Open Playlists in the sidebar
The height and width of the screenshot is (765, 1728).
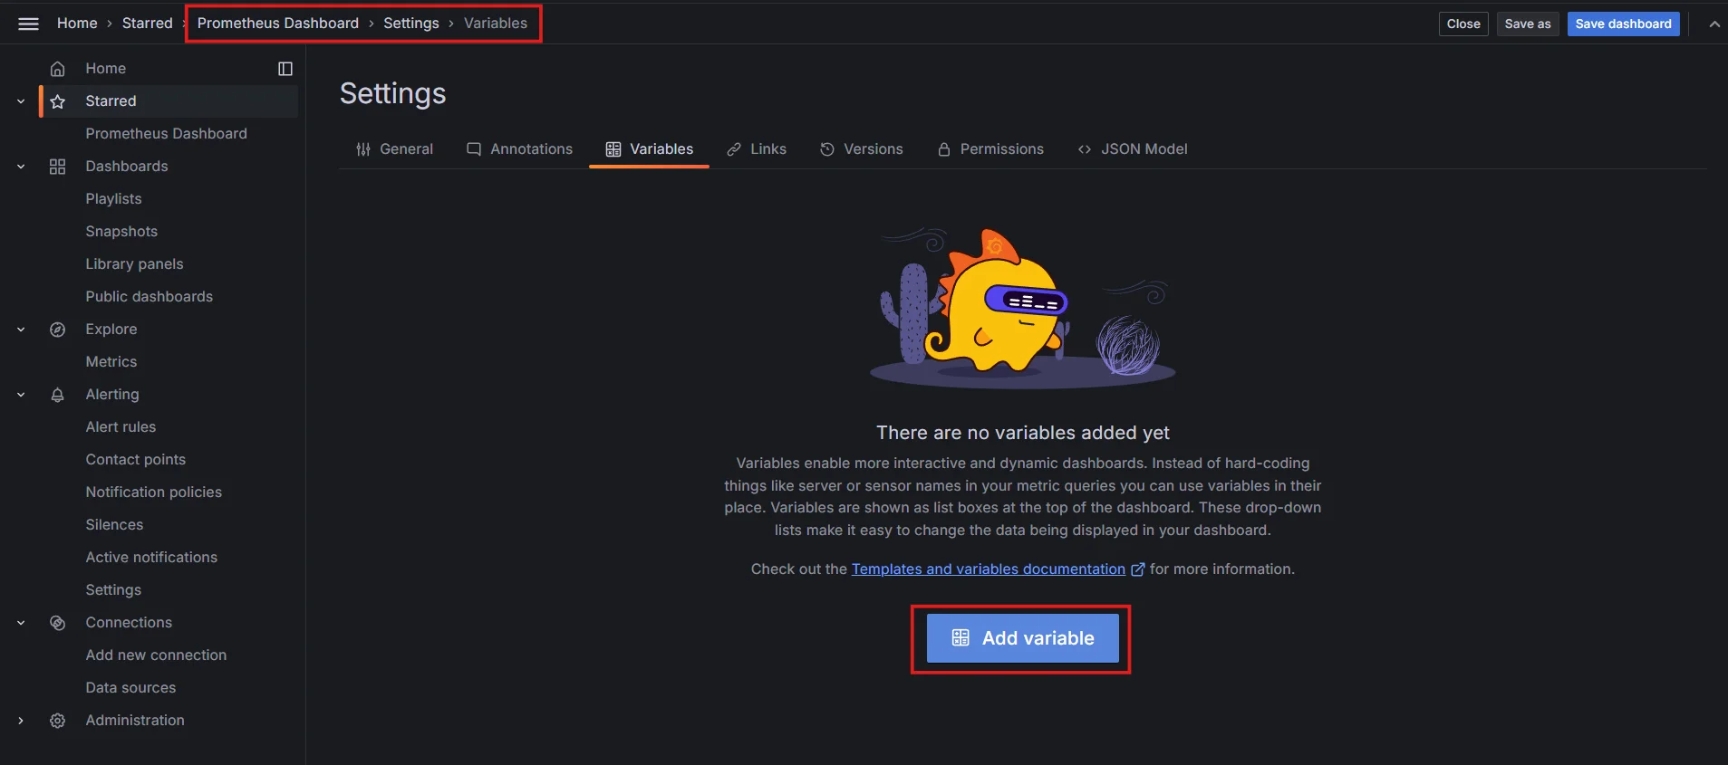[x=113, y=199]
